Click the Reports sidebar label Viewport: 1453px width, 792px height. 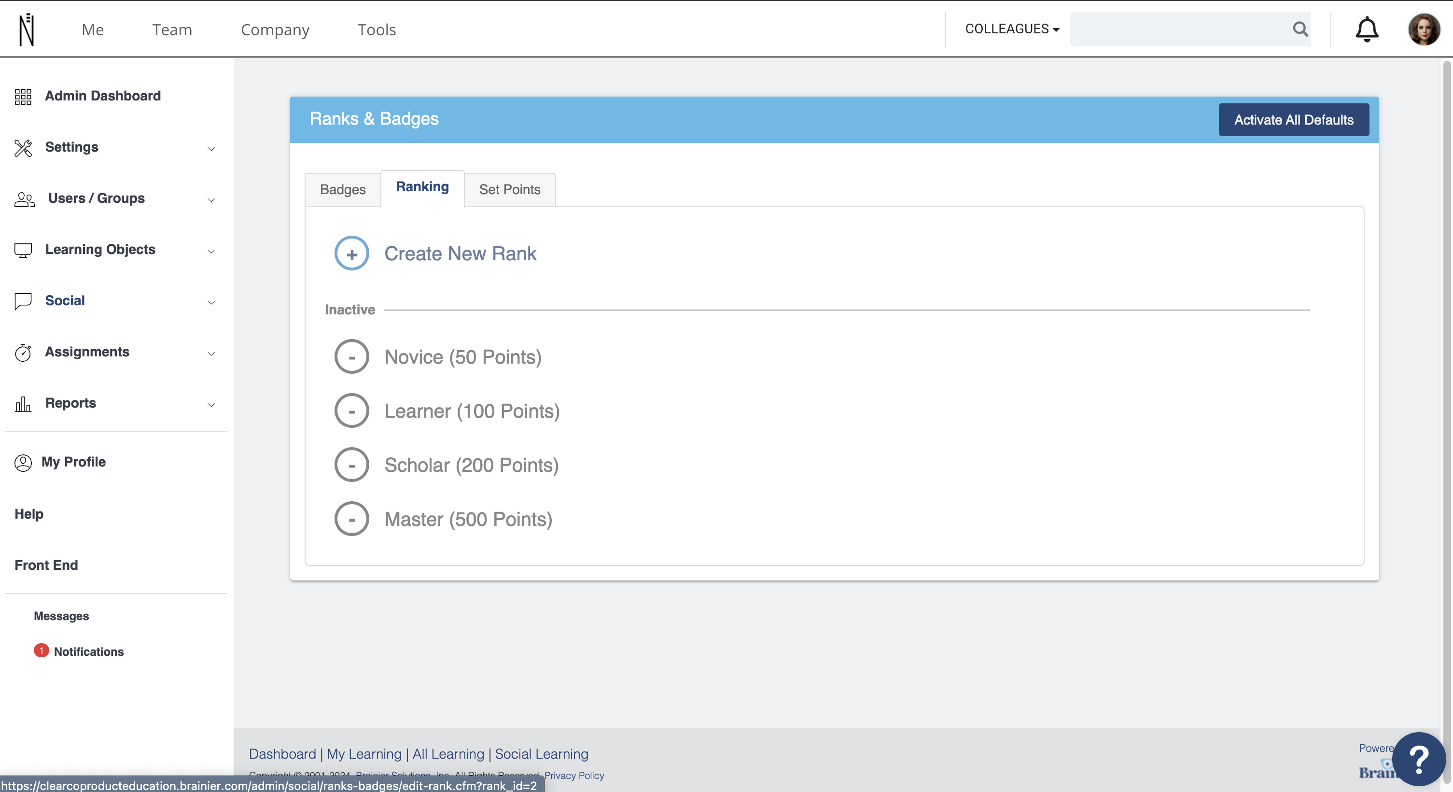70,403
